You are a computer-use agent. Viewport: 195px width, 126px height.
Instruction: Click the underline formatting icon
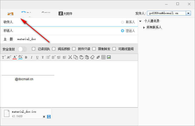37,57
